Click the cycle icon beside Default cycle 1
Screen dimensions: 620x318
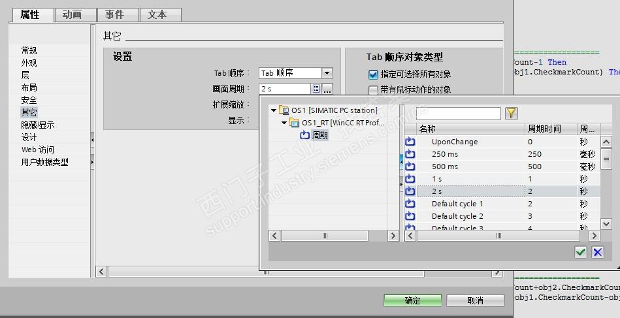pos(410,204)
